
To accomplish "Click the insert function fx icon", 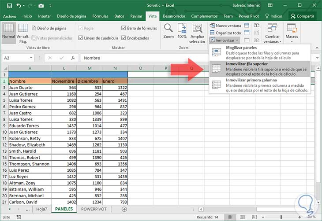I will coord(73,58).
